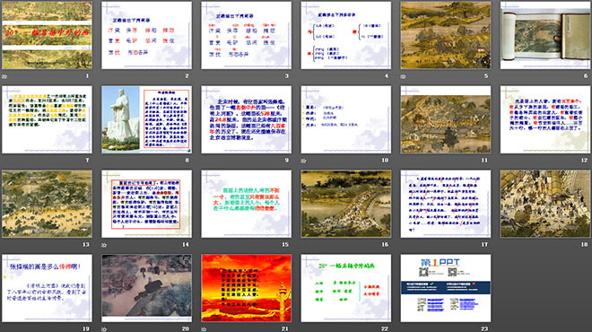592x332 pixels.
Task: Click slide number 7 label
Action: [x=87, y=161]
